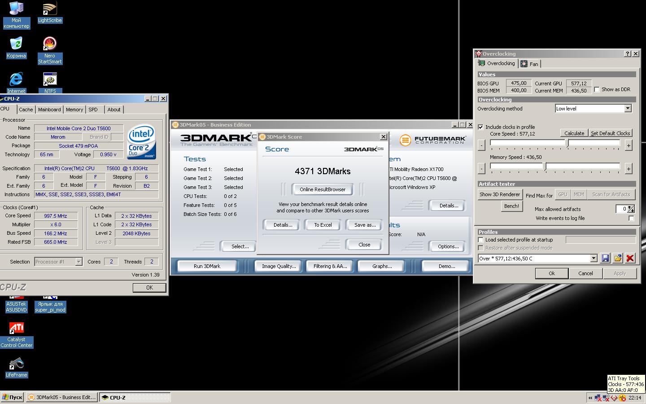Open the Internet Explorer desktop icon

[16, 83]
